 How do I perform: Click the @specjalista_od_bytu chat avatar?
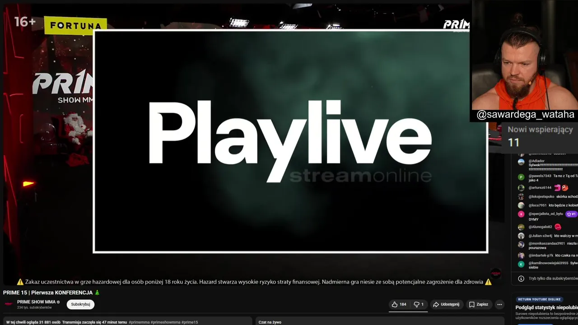coord(521,214)
